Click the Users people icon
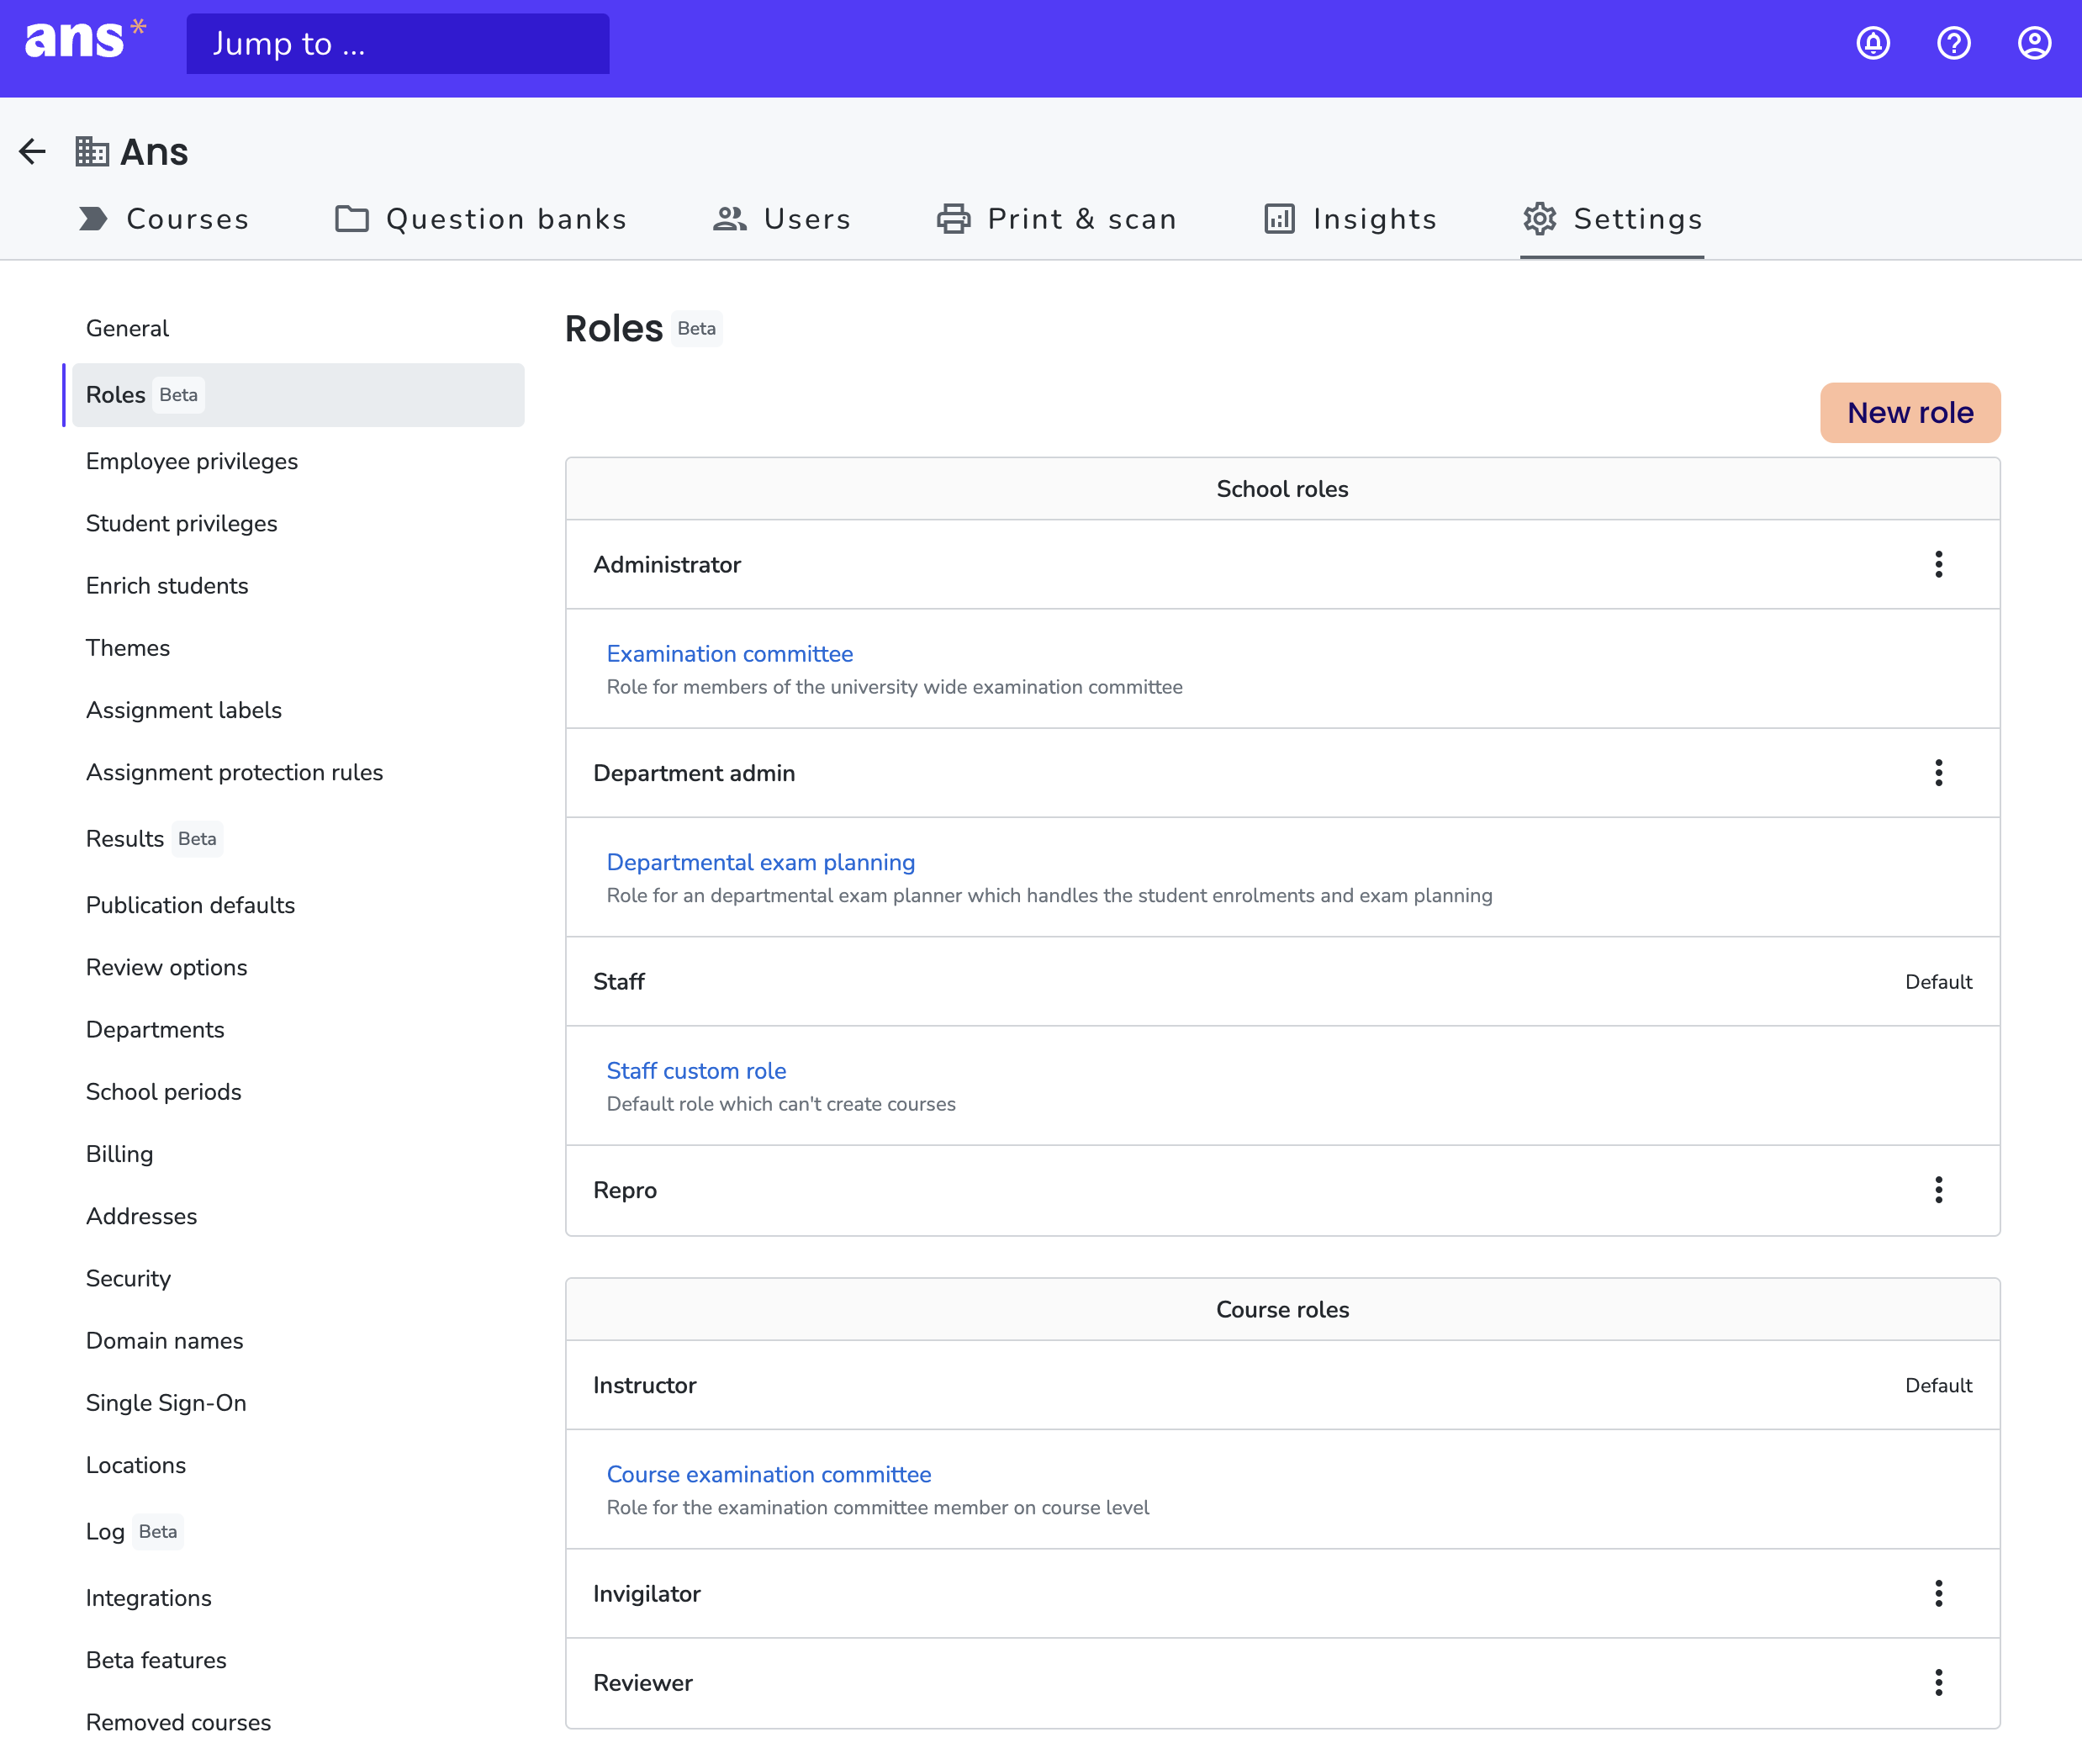The height and width of the screenshot is (1764, 2082). click(730, 219)
